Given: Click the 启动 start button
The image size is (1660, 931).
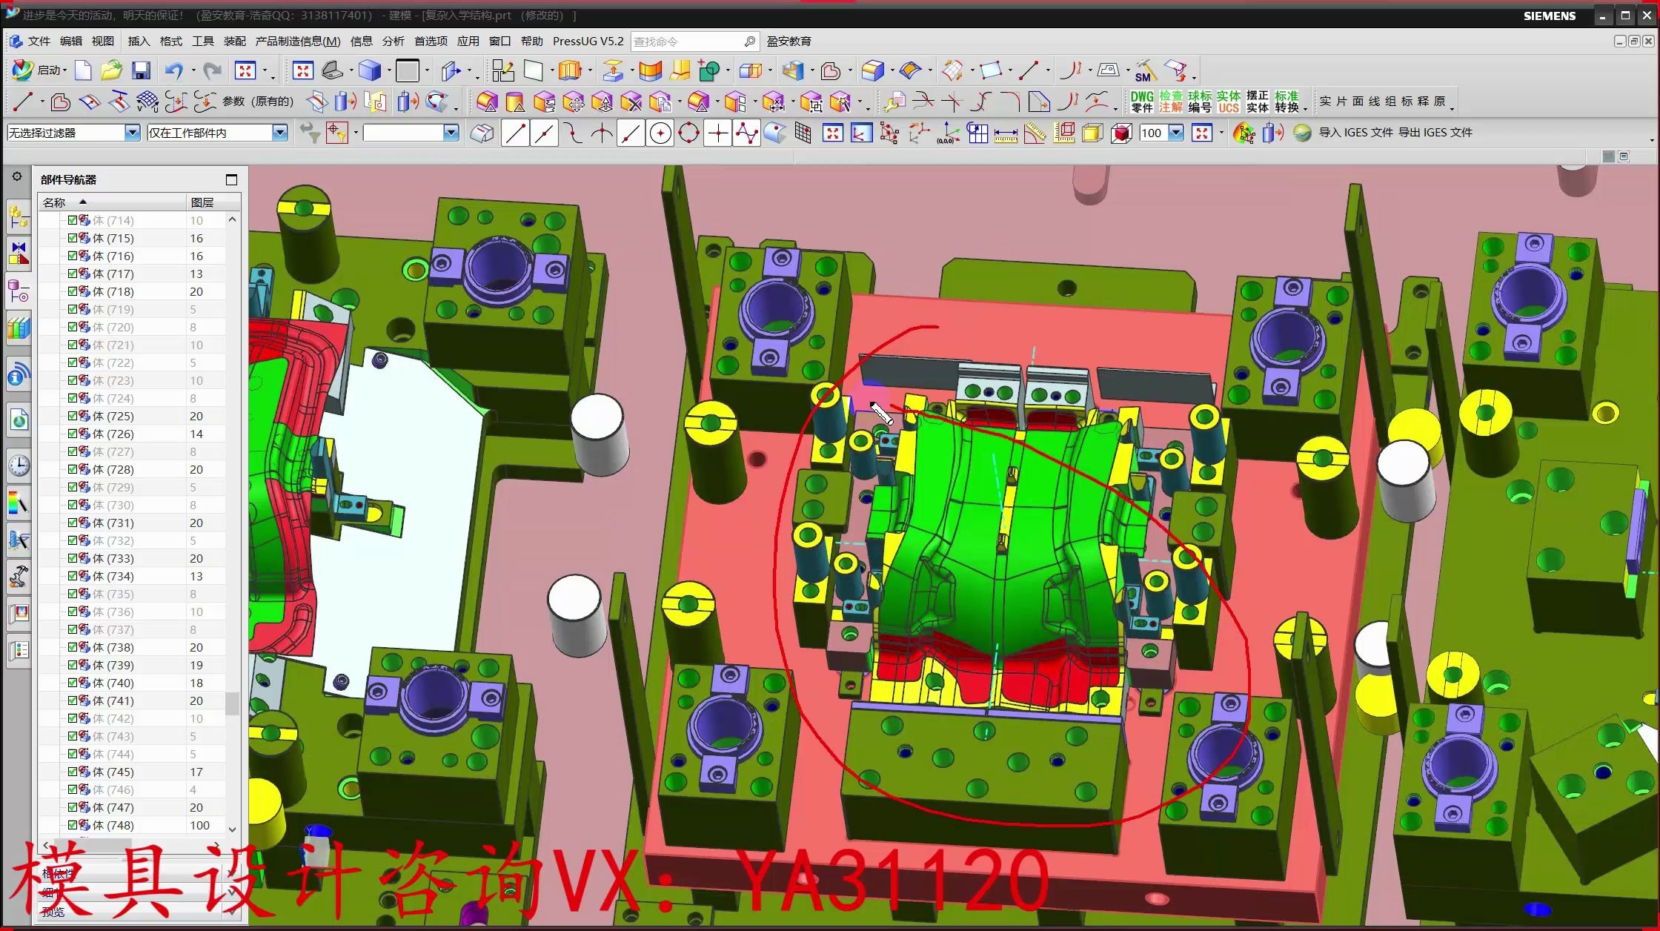Looking at the screenshot, I should click(39, 70).
